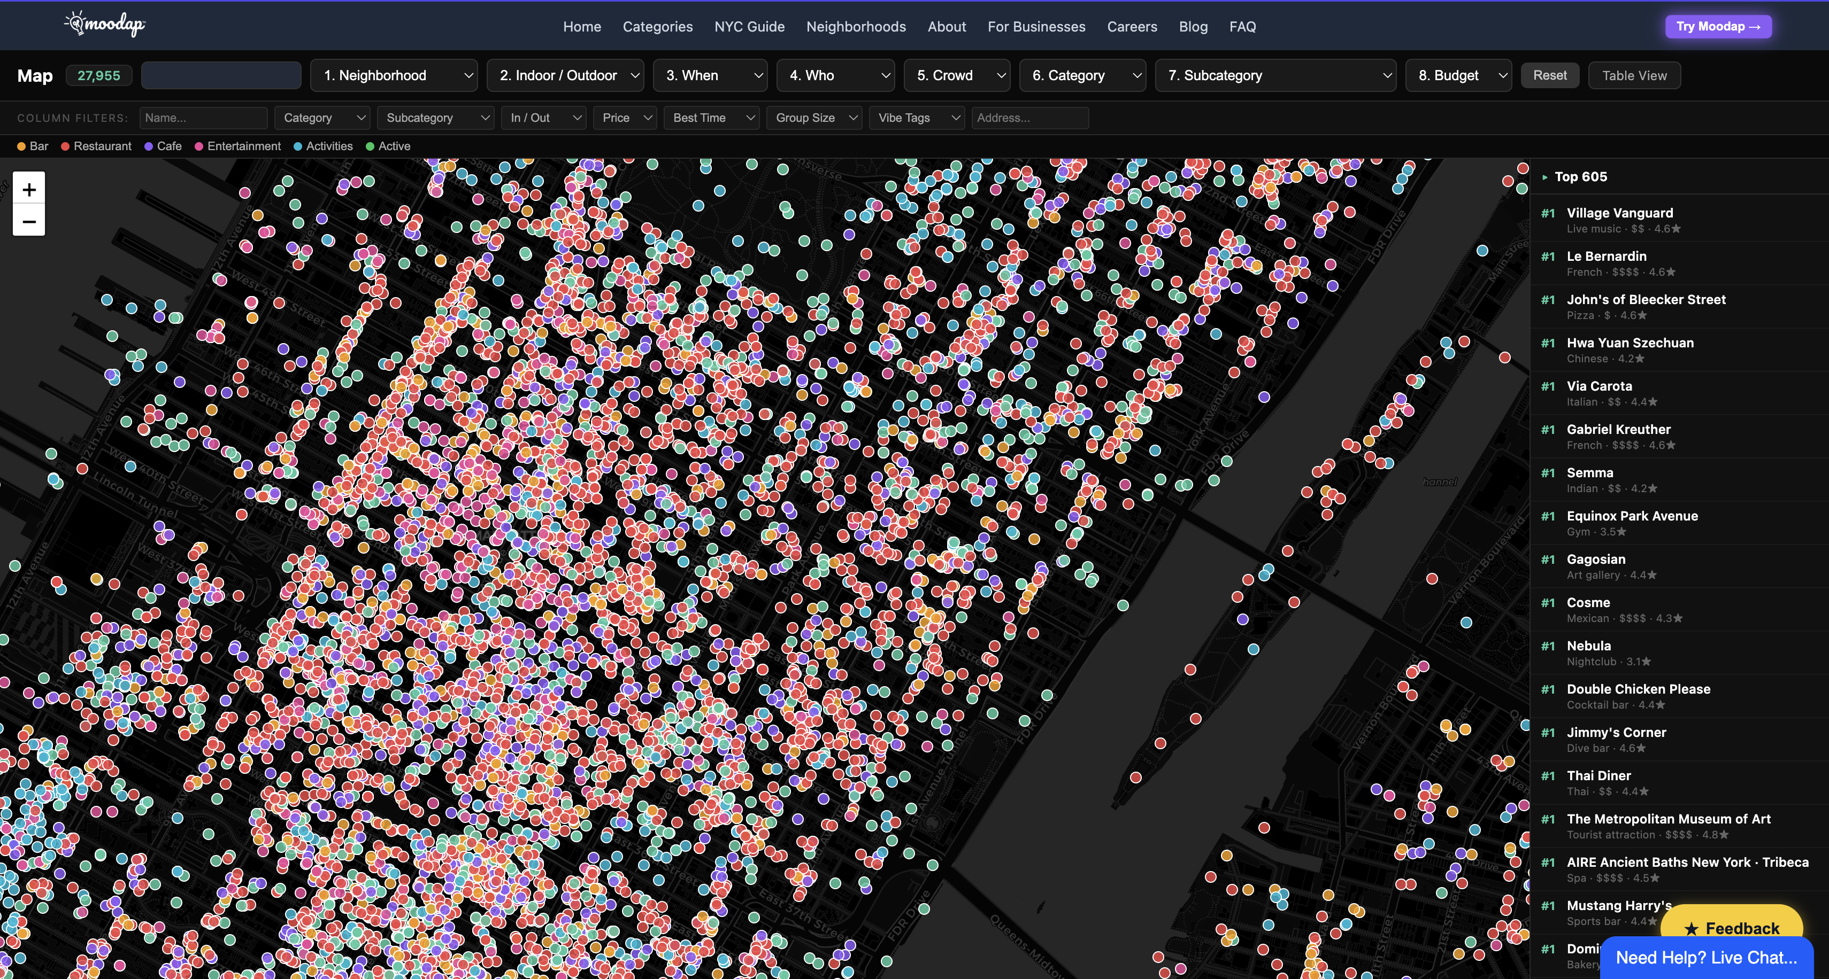Go to the NYC Guide page
1829x979 pixels.
pos(749,26)
